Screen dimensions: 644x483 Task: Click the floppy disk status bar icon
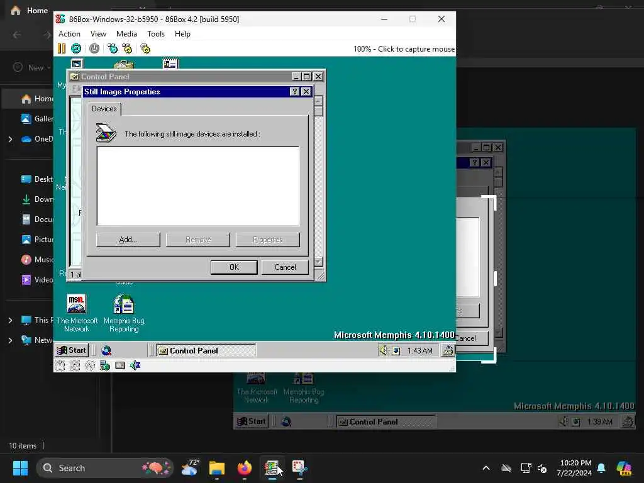click(60, 365)
